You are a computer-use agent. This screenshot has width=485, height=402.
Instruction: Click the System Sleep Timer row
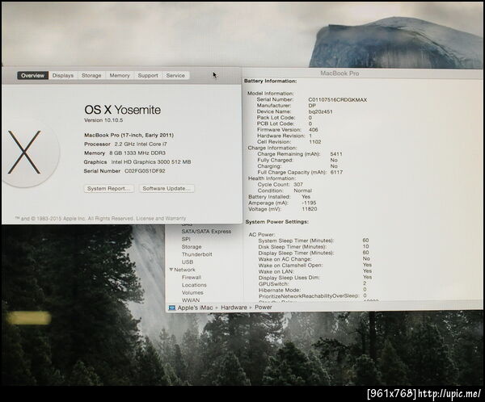point(314,241)
